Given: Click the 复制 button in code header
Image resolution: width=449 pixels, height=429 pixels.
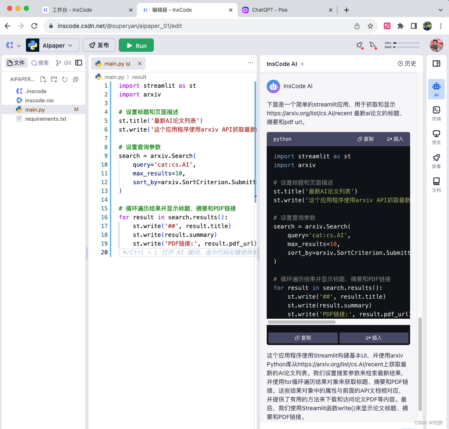Looking at the screenshot, I should pos(366,139).
